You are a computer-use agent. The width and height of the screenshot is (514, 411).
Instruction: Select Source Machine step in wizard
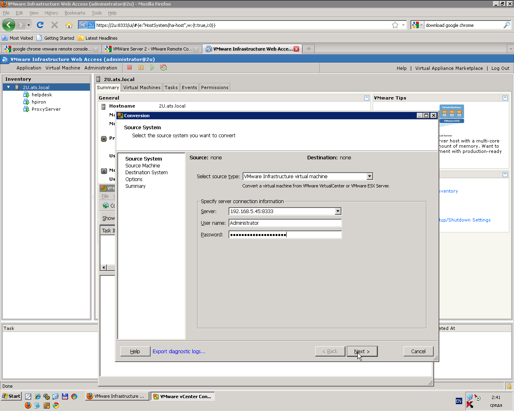pyautogui.click(x=143, y=166)
